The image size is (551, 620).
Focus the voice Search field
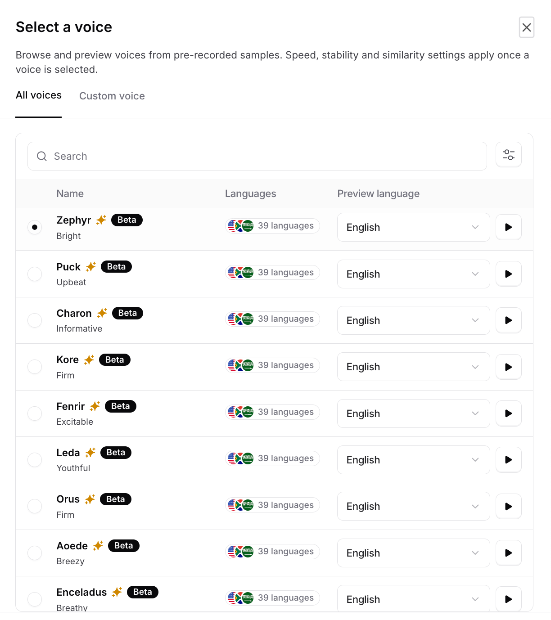click(257, 156)
